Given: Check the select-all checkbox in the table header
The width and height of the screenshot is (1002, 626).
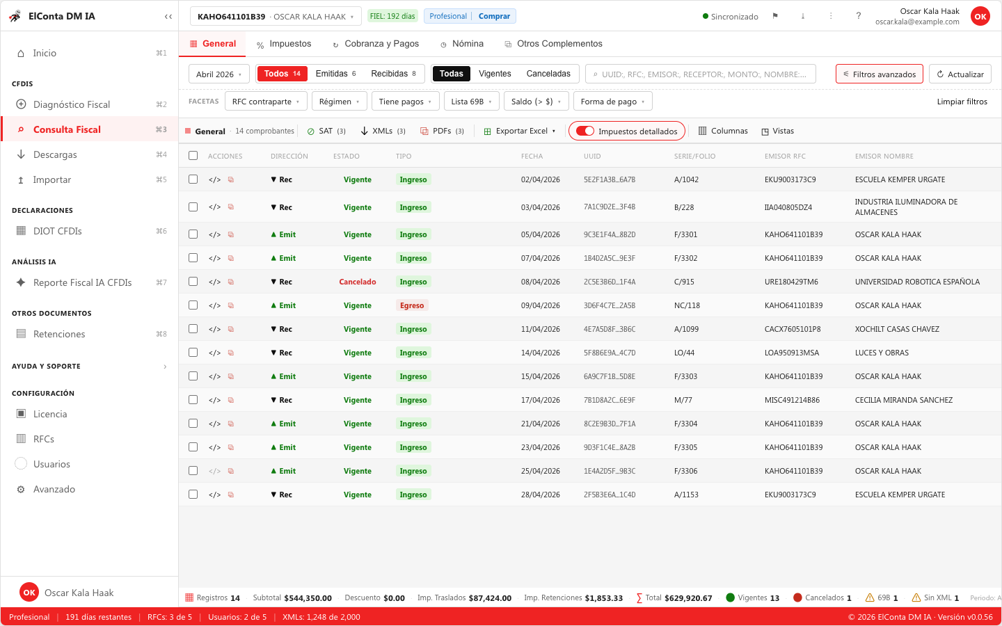Looking at the screenshot, I should (193, 156).
